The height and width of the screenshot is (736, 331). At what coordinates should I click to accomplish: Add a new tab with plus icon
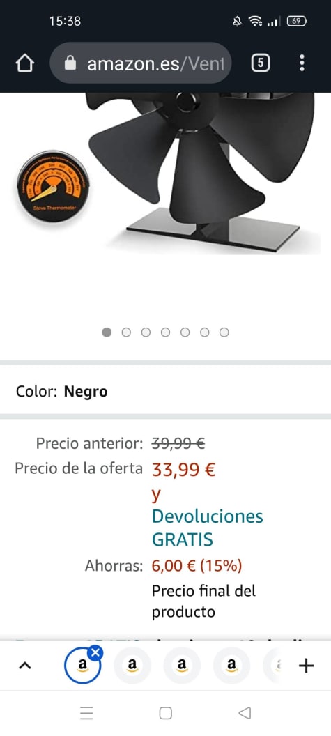(x=306, y=665)
